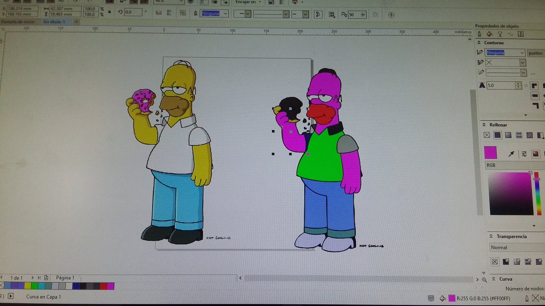Choose mitered corner outline style
Viewport: 545px width, 306px height.
coord(535,85)
